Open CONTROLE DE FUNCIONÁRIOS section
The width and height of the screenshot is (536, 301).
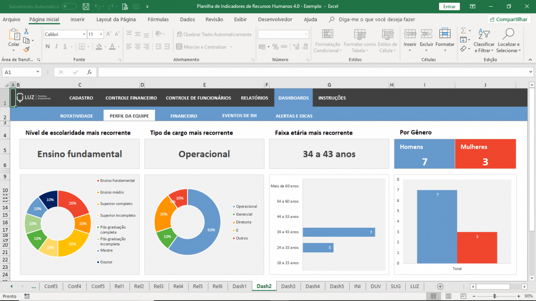coord(198,98)
